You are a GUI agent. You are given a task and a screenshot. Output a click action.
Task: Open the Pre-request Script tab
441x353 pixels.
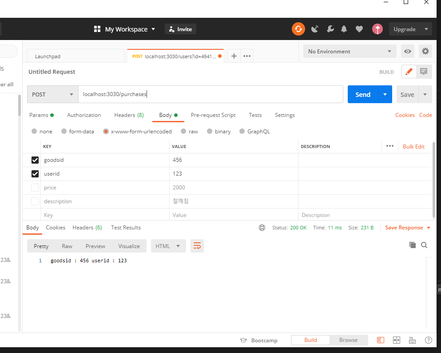213,115
